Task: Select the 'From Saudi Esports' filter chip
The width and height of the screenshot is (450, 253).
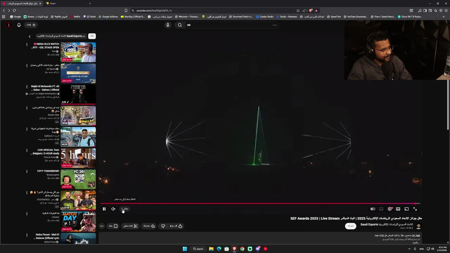Action: coord(61,36)
